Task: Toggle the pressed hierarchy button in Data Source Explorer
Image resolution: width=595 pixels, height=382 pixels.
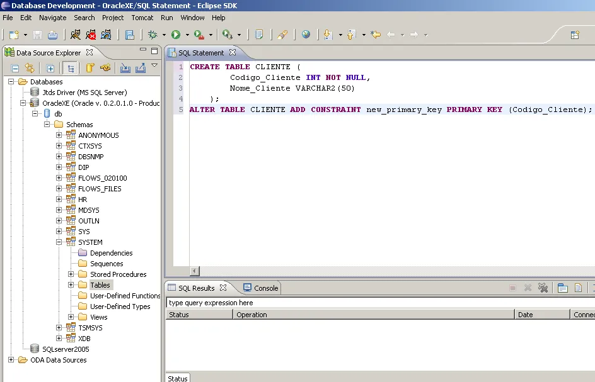Action: (x=71, y=68)
